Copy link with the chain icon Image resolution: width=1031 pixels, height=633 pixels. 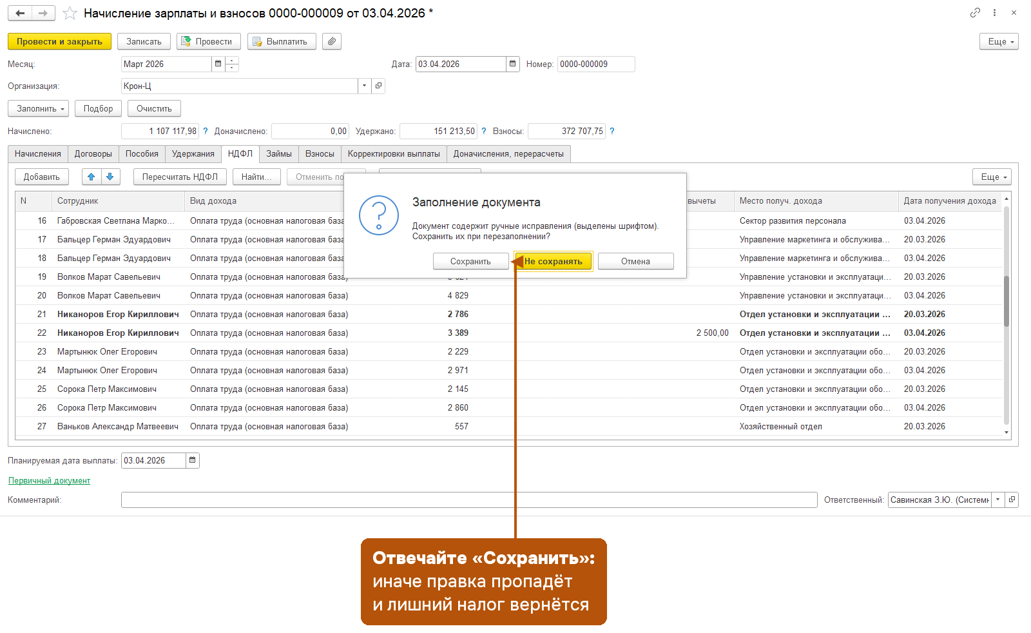[975, 13]
